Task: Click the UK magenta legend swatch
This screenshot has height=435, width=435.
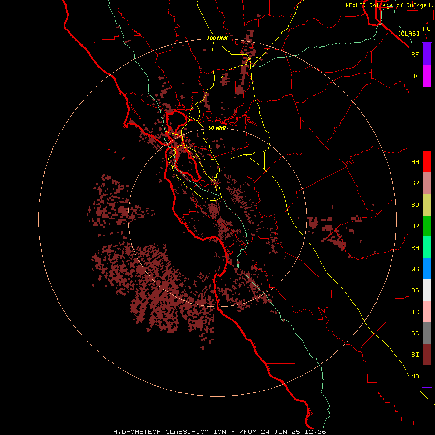Action: pos(427,76)
